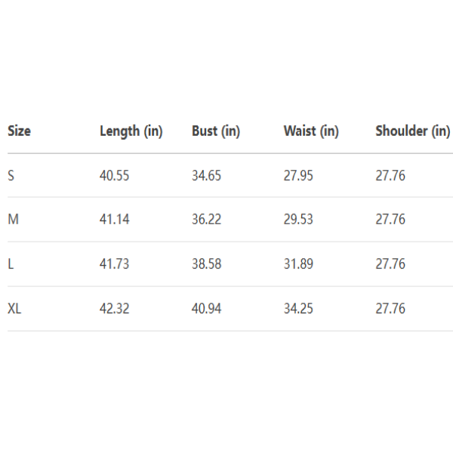Select the 42.32 length cell
Screen dimensions: 453x453
point(115,309)
